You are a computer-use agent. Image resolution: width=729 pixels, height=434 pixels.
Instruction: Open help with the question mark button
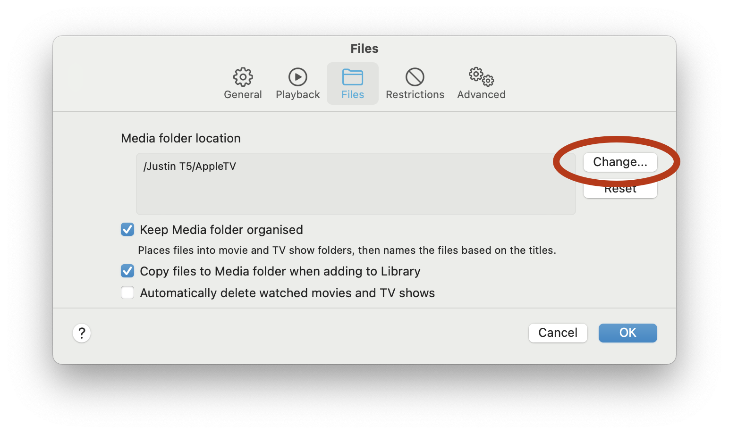click(x=82, y=333)
